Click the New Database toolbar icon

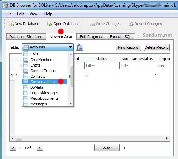11,24
